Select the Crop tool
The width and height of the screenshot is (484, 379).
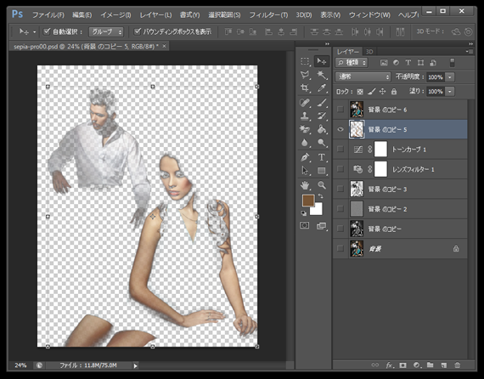305,88
